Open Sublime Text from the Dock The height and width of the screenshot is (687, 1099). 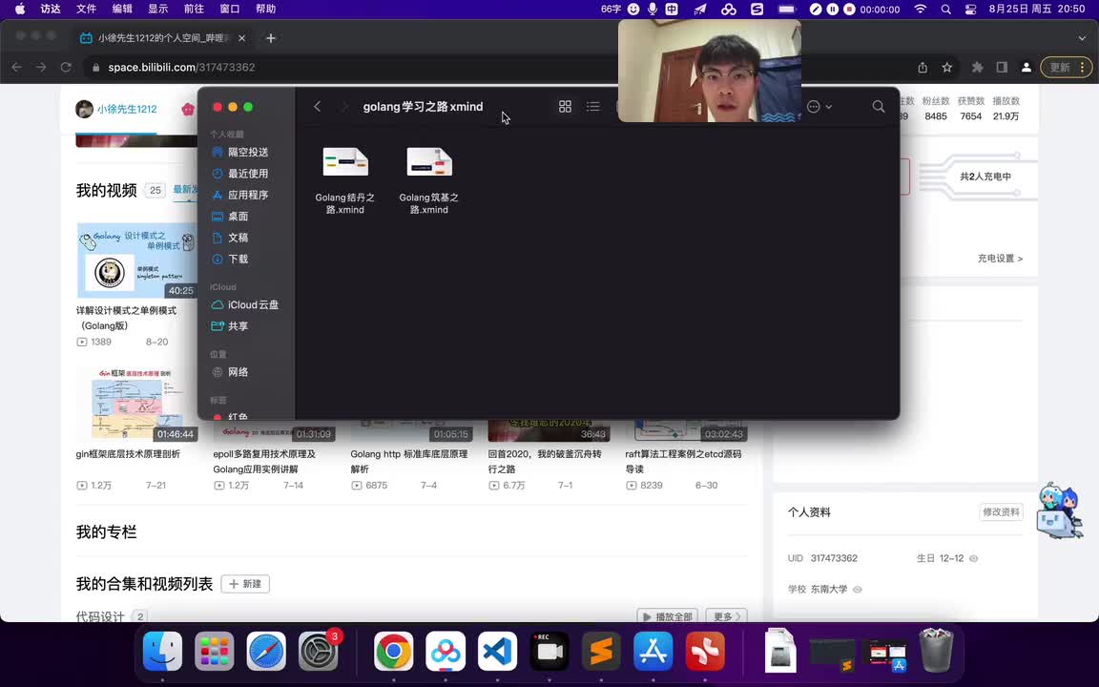(601, 652)
